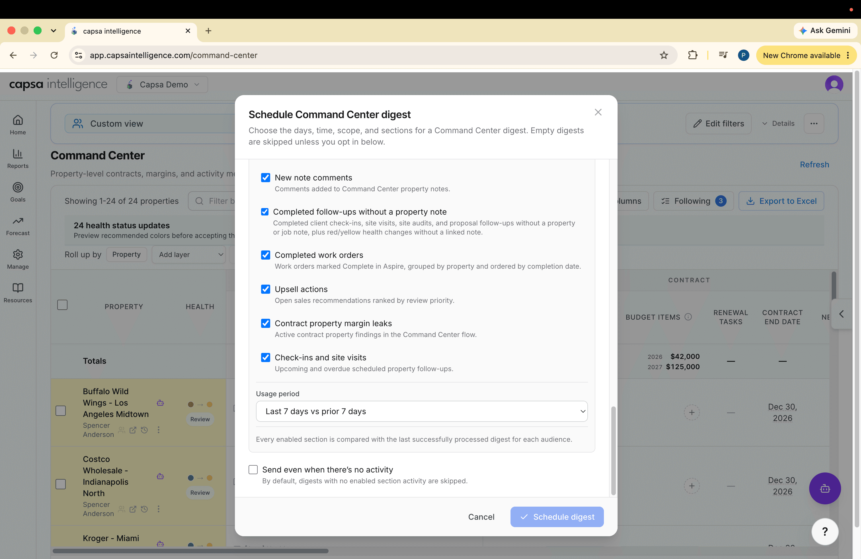This screenshot has height=559, width=861.
Task: Click the browser address bar
Action: point(373,55)
